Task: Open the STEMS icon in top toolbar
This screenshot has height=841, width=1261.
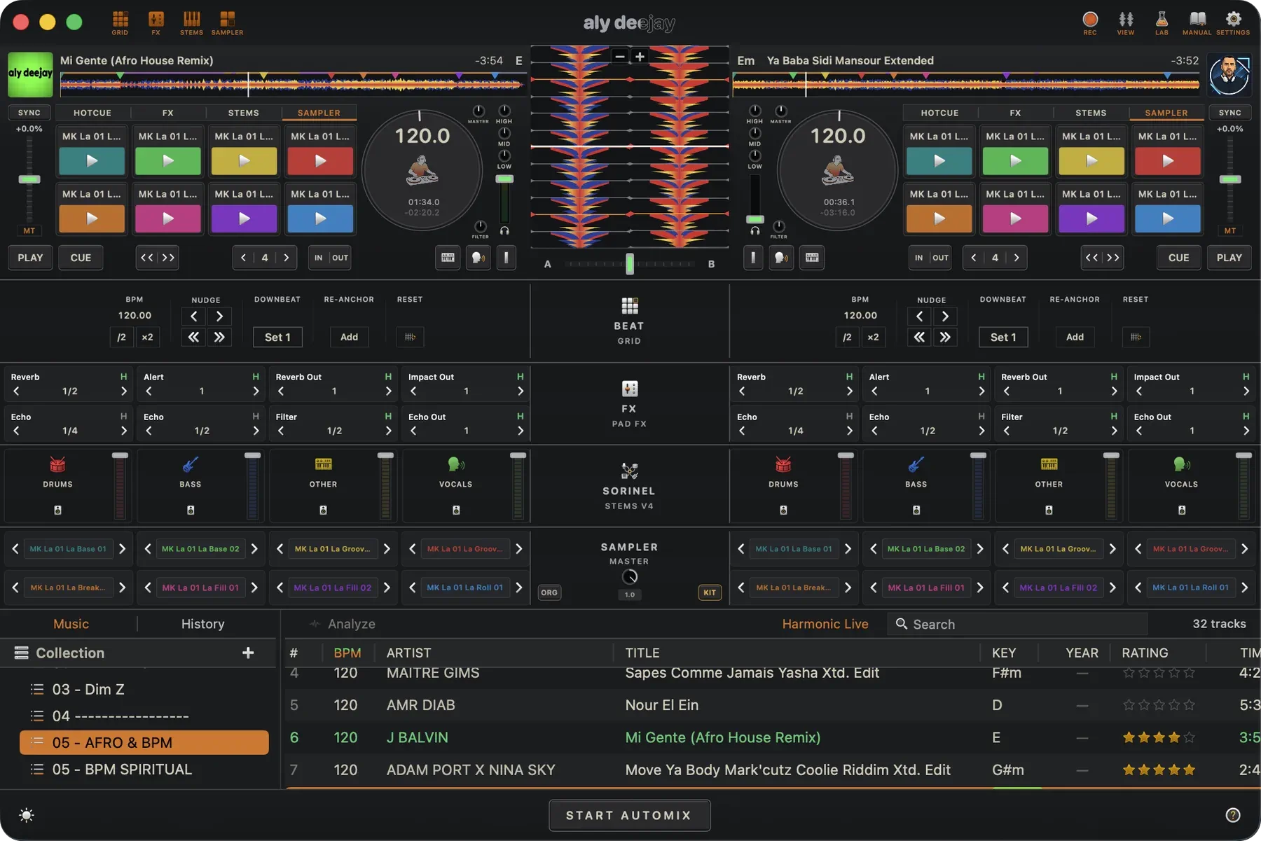Action: [x=191, y=22]
